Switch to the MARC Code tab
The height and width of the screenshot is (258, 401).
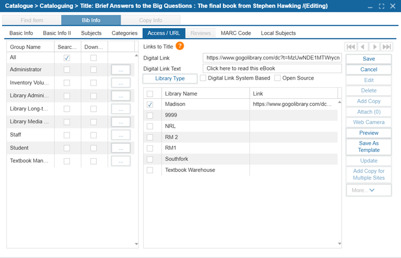click(x=236, y=33)
